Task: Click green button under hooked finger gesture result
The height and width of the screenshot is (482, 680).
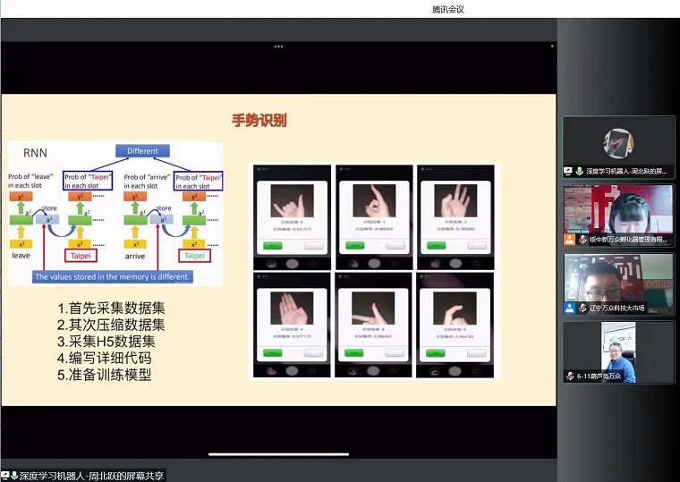Action: click(x=436, y=353)
